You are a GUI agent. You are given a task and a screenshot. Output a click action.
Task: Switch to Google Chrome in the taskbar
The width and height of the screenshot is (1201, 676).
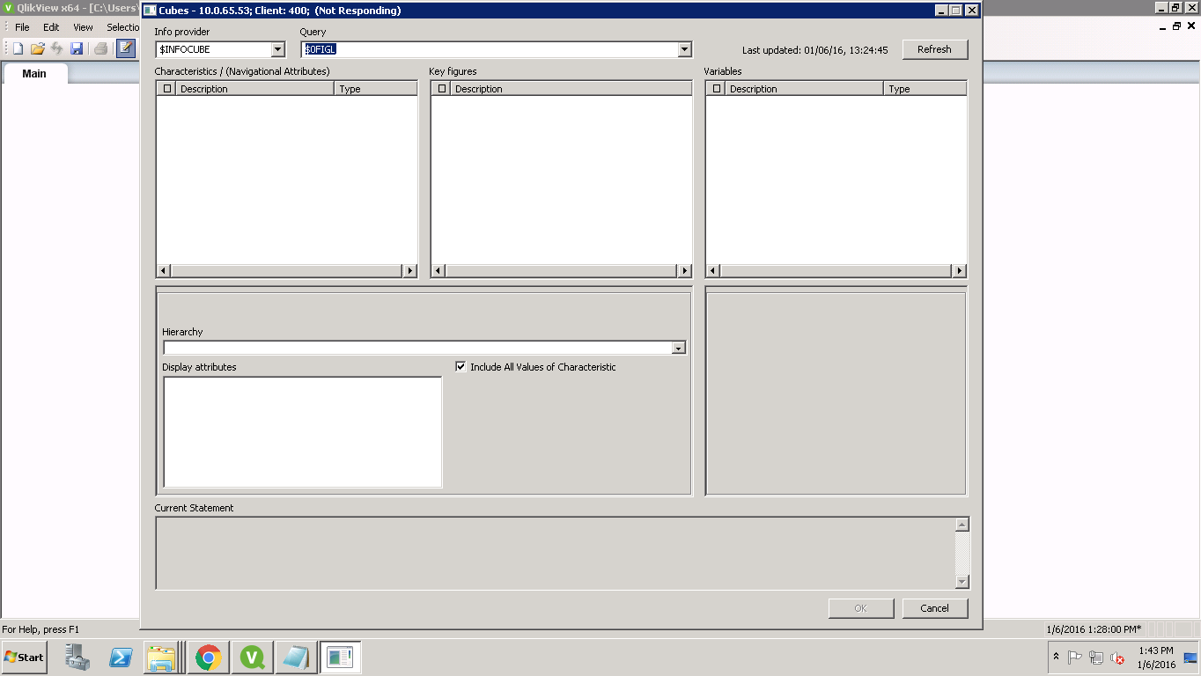tap(208, 658)
